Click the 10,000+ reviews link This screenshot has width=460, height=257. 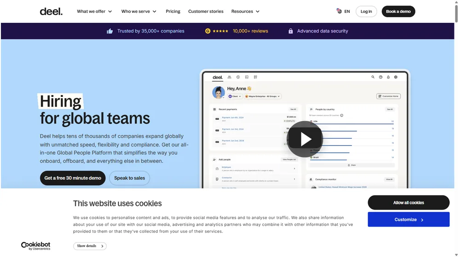(250, 31)
